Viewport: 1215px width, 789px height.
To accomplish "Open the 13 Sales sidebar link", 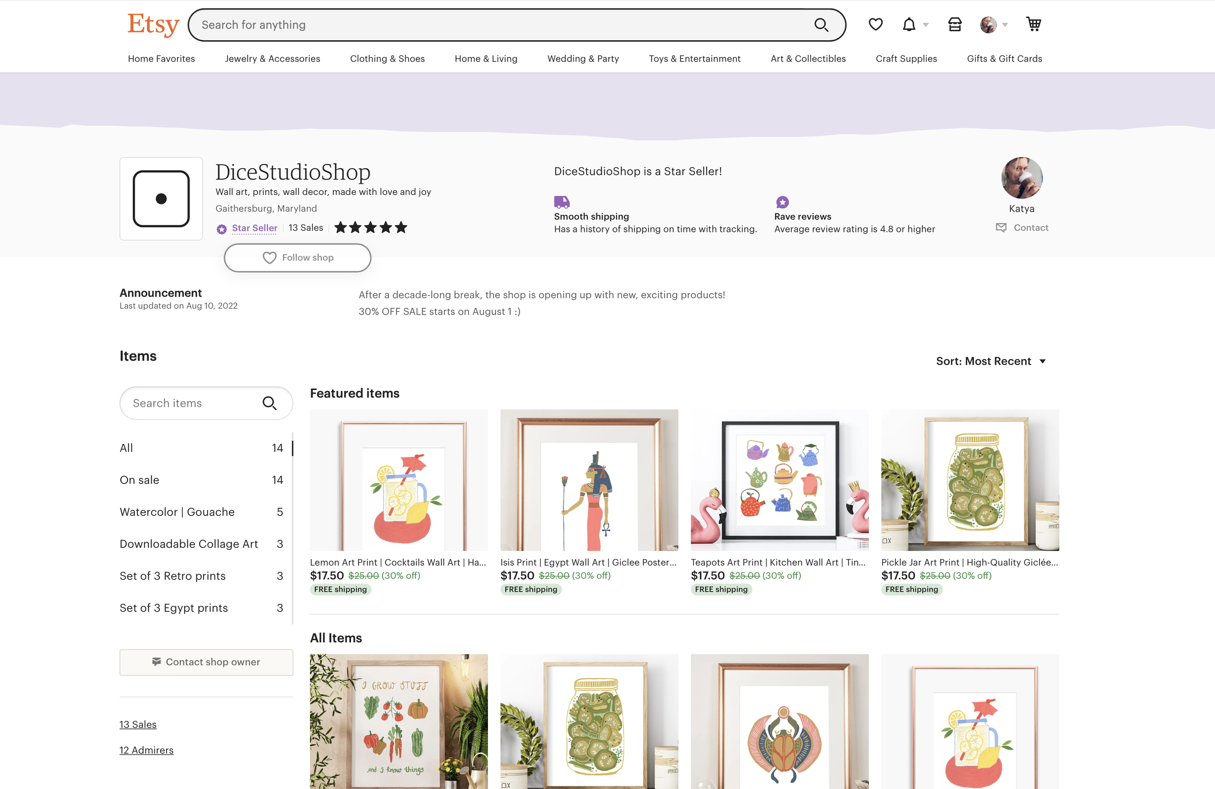I will [138, 724].
